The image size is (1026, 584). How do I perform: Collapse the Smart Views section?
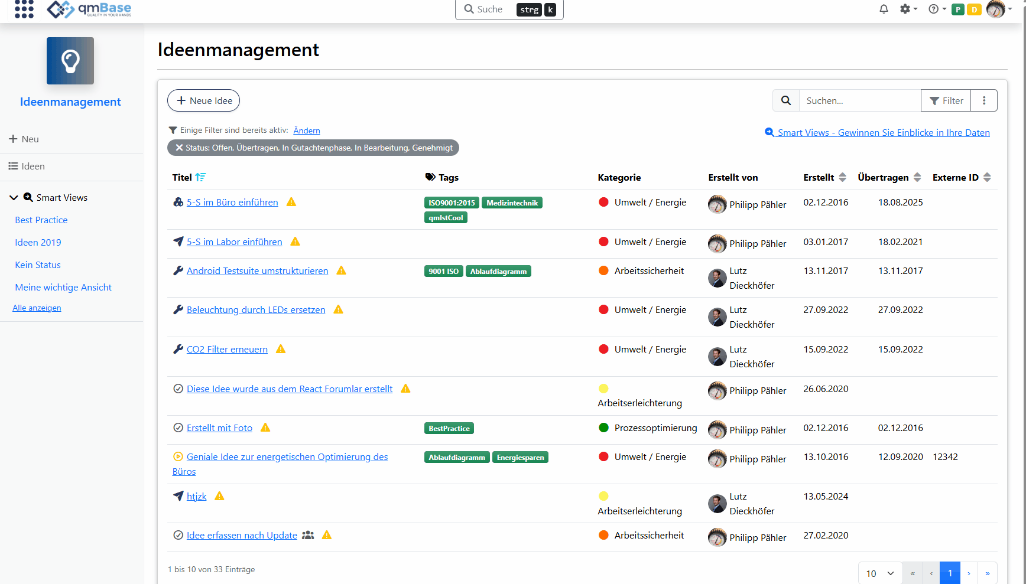click(x=14, y=198)
